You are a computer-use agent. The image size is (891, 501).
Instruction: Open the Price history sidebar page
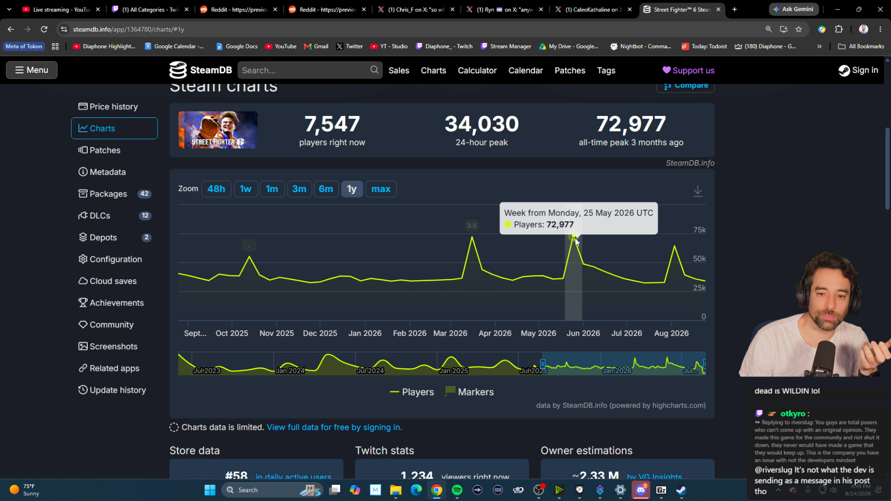108,107
